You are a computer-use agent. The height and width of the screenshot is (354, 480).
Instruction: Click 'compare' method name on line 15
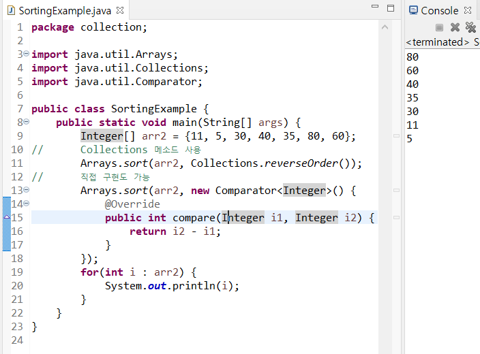[x=194, y=218]
